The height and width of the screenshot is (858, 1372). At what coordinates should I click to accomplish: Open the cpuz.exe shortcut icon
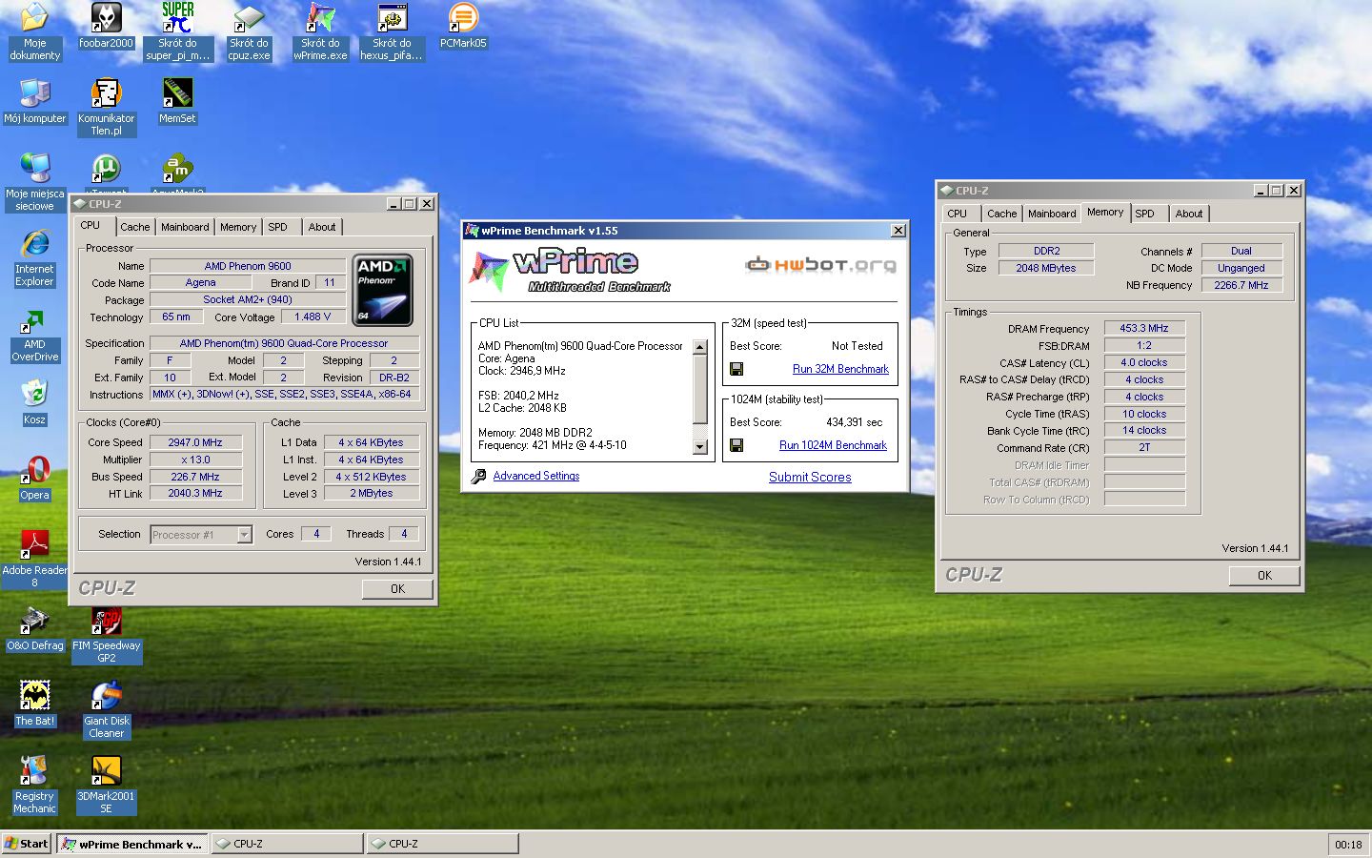(249, 31)
